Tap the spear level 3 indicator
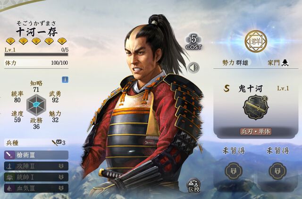 click(x=59, y=143)
